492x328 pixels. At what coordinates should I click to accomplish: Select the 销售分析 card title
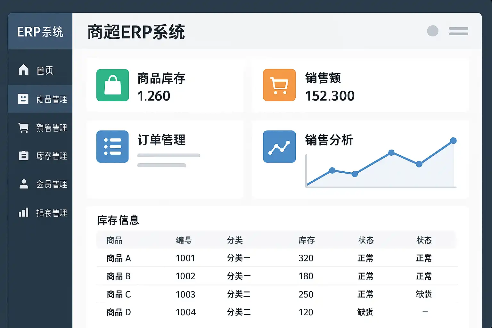[x=329, y=140]
